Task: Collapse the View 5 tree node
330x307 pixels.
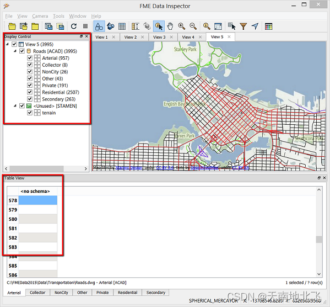Action: (7, 44)
